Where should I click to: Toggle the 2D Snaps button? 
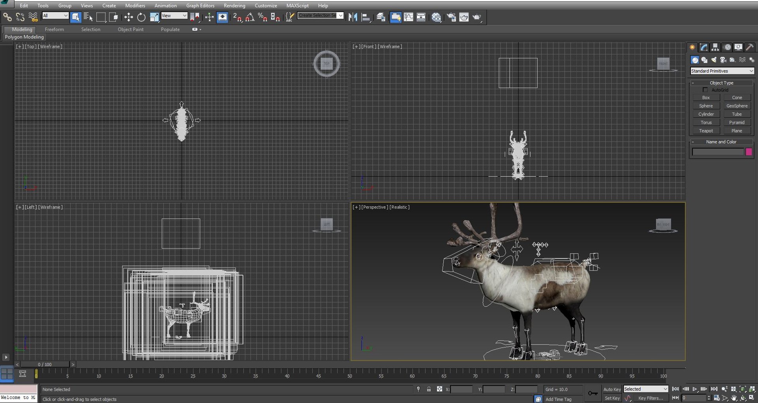[237, 17]
